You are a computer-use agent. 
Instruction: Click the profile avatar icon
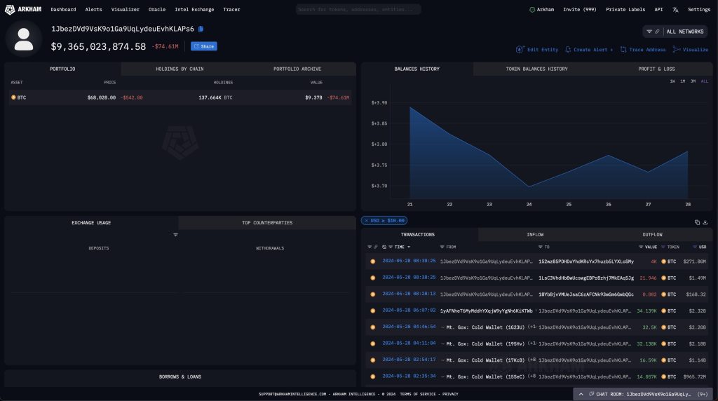[24, 37]
